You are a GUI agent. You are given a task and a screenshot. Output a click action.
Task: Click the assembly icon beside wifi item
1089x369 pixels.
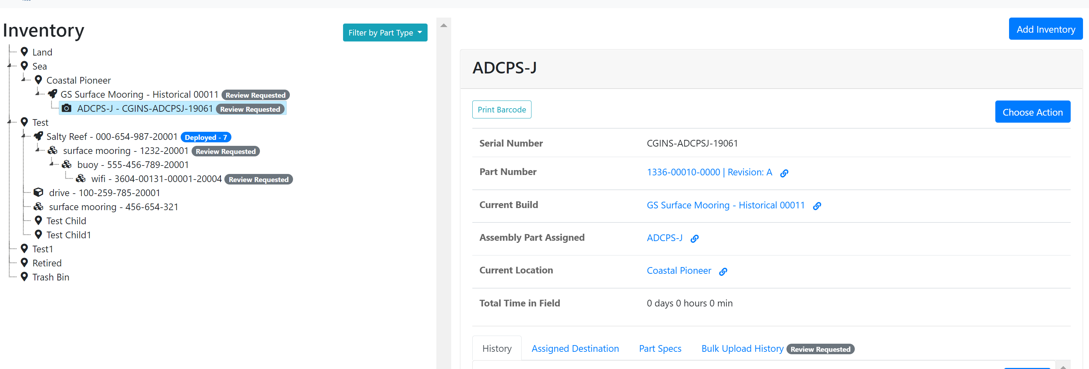click(x=81, y=179)
